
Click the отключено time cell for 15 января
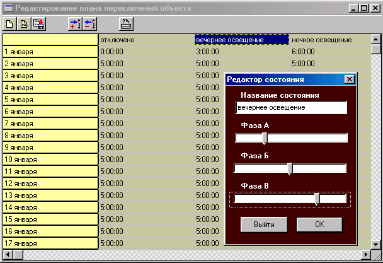coord(146,219)
